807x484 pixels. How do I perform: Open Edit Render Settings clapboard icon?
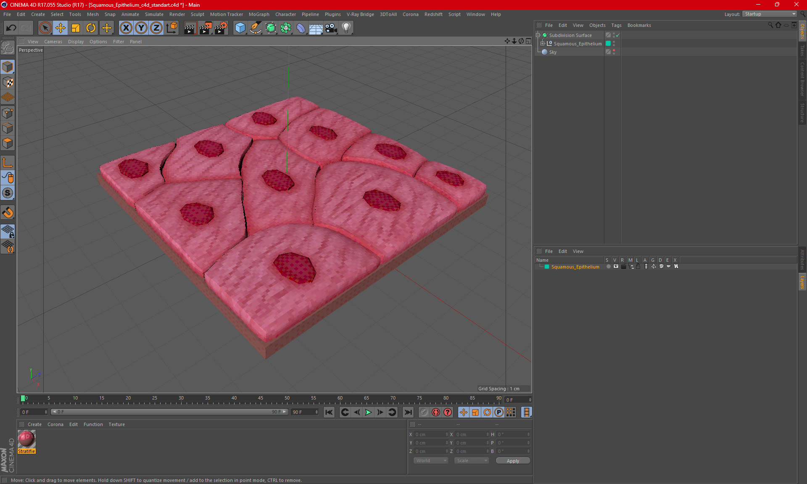click(221, 28)
